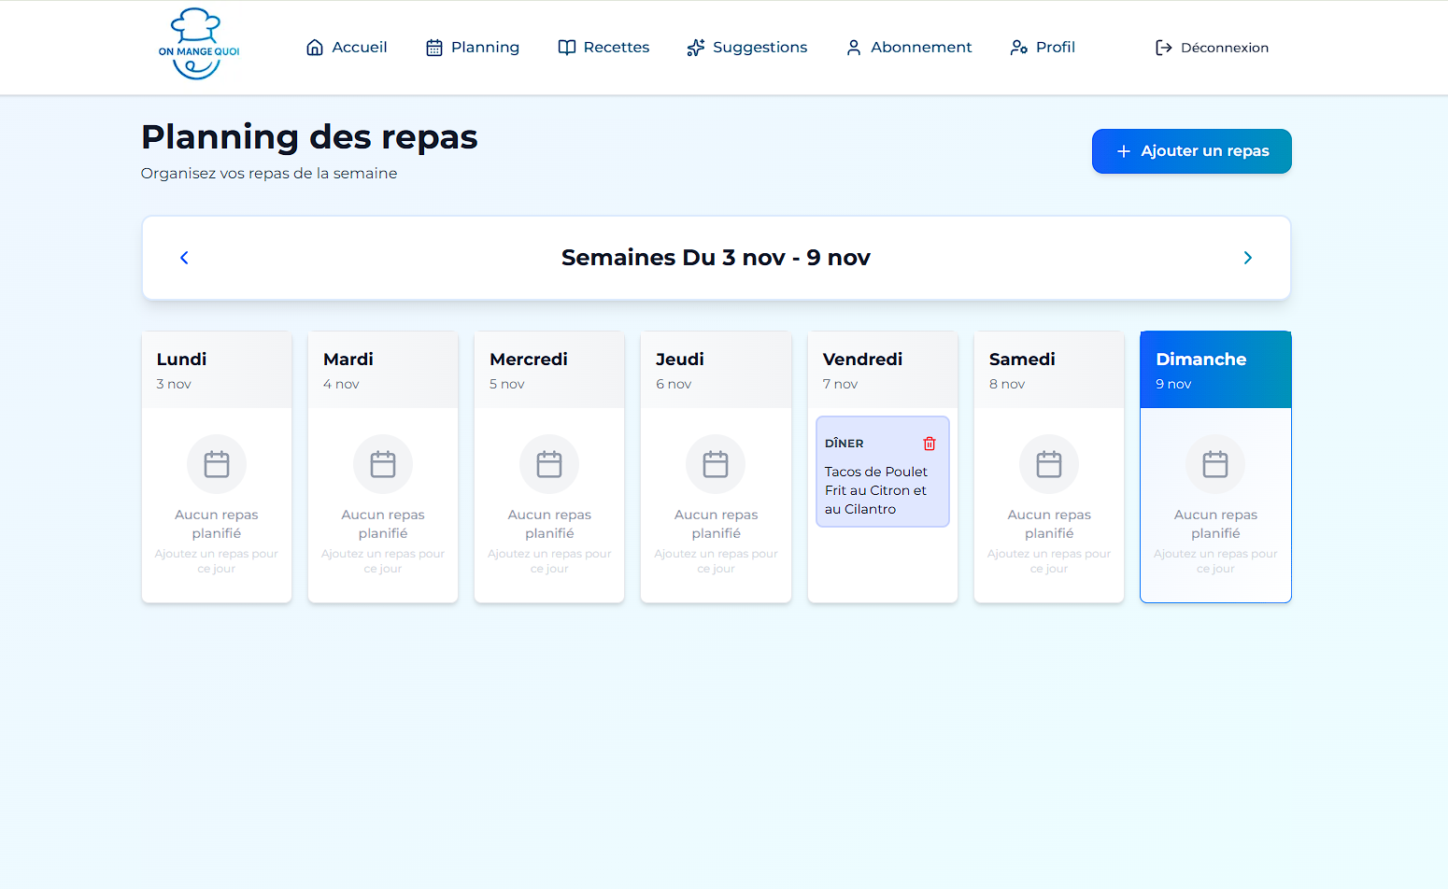Click the DÎNER label on Vendredi card
Screen dimensions: 1448x889
[845, 444]
